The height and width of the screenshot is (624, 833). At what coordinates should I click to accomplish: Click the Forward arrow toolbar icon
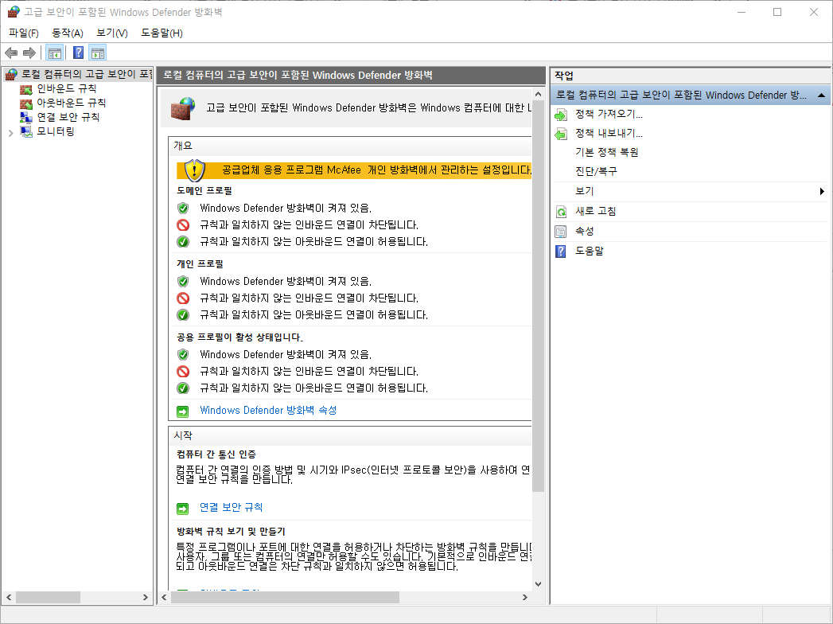[29, 53]
